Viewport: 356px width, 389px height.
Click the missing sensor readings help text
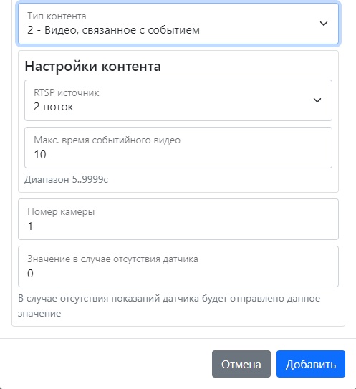(169, 306)
